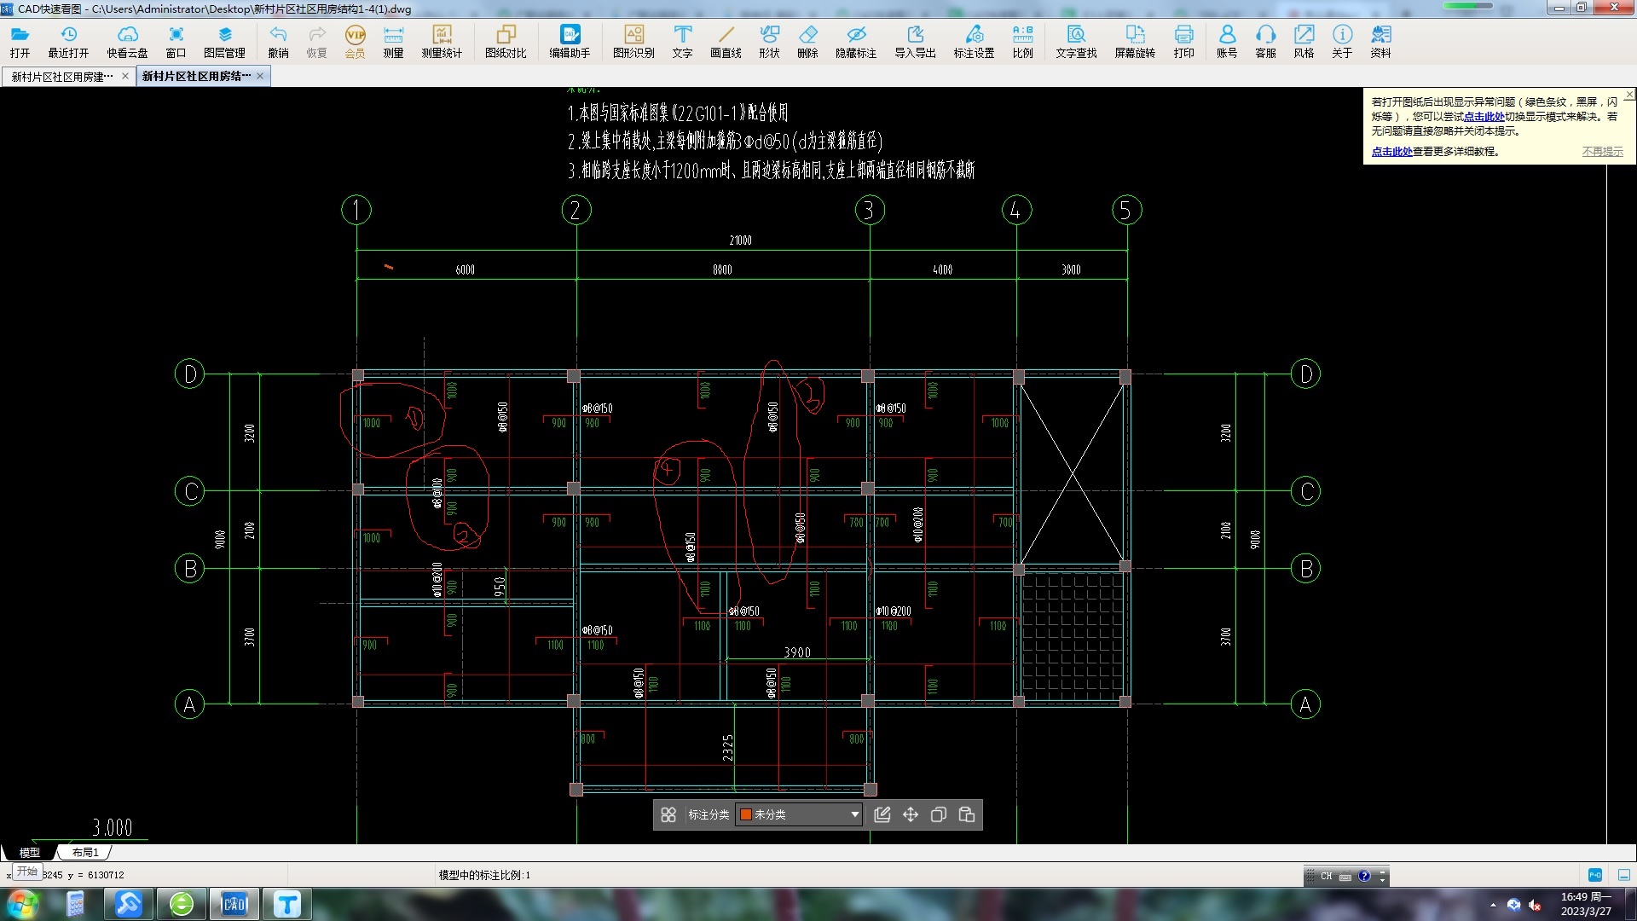Click the muted volume tray icon

[1535, 905]
